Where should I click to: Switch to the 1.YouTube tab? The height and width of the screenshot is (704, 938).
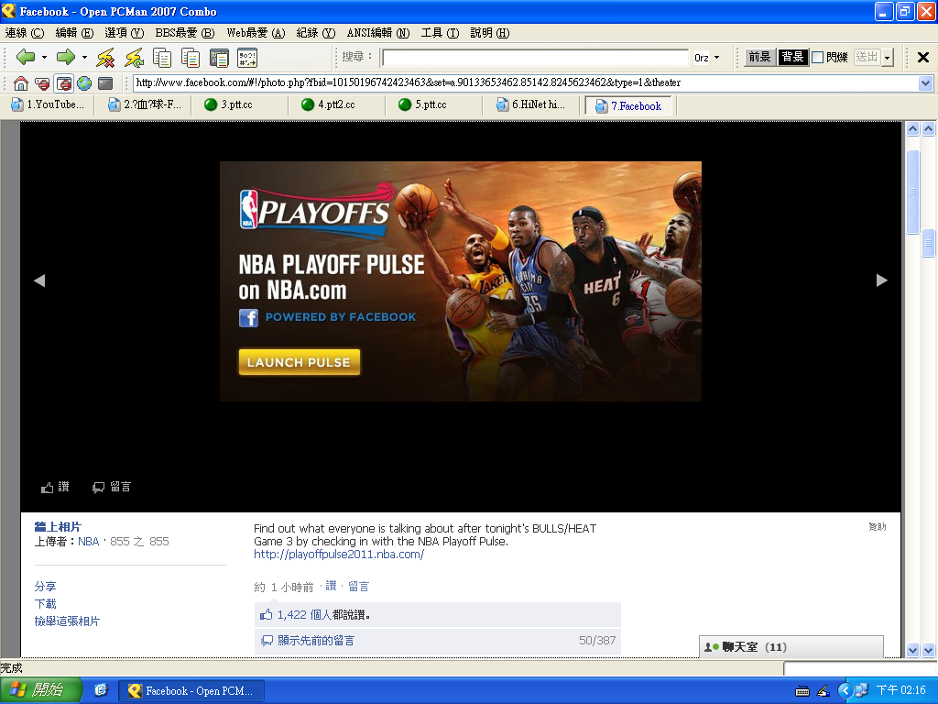pyautogui.click(x=48, y=104)
